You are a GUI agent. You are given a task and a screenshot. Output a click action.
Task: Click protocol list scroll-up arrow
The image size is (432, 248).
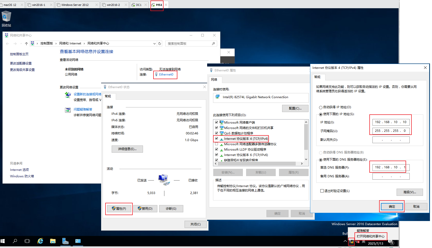pos(306,122)
